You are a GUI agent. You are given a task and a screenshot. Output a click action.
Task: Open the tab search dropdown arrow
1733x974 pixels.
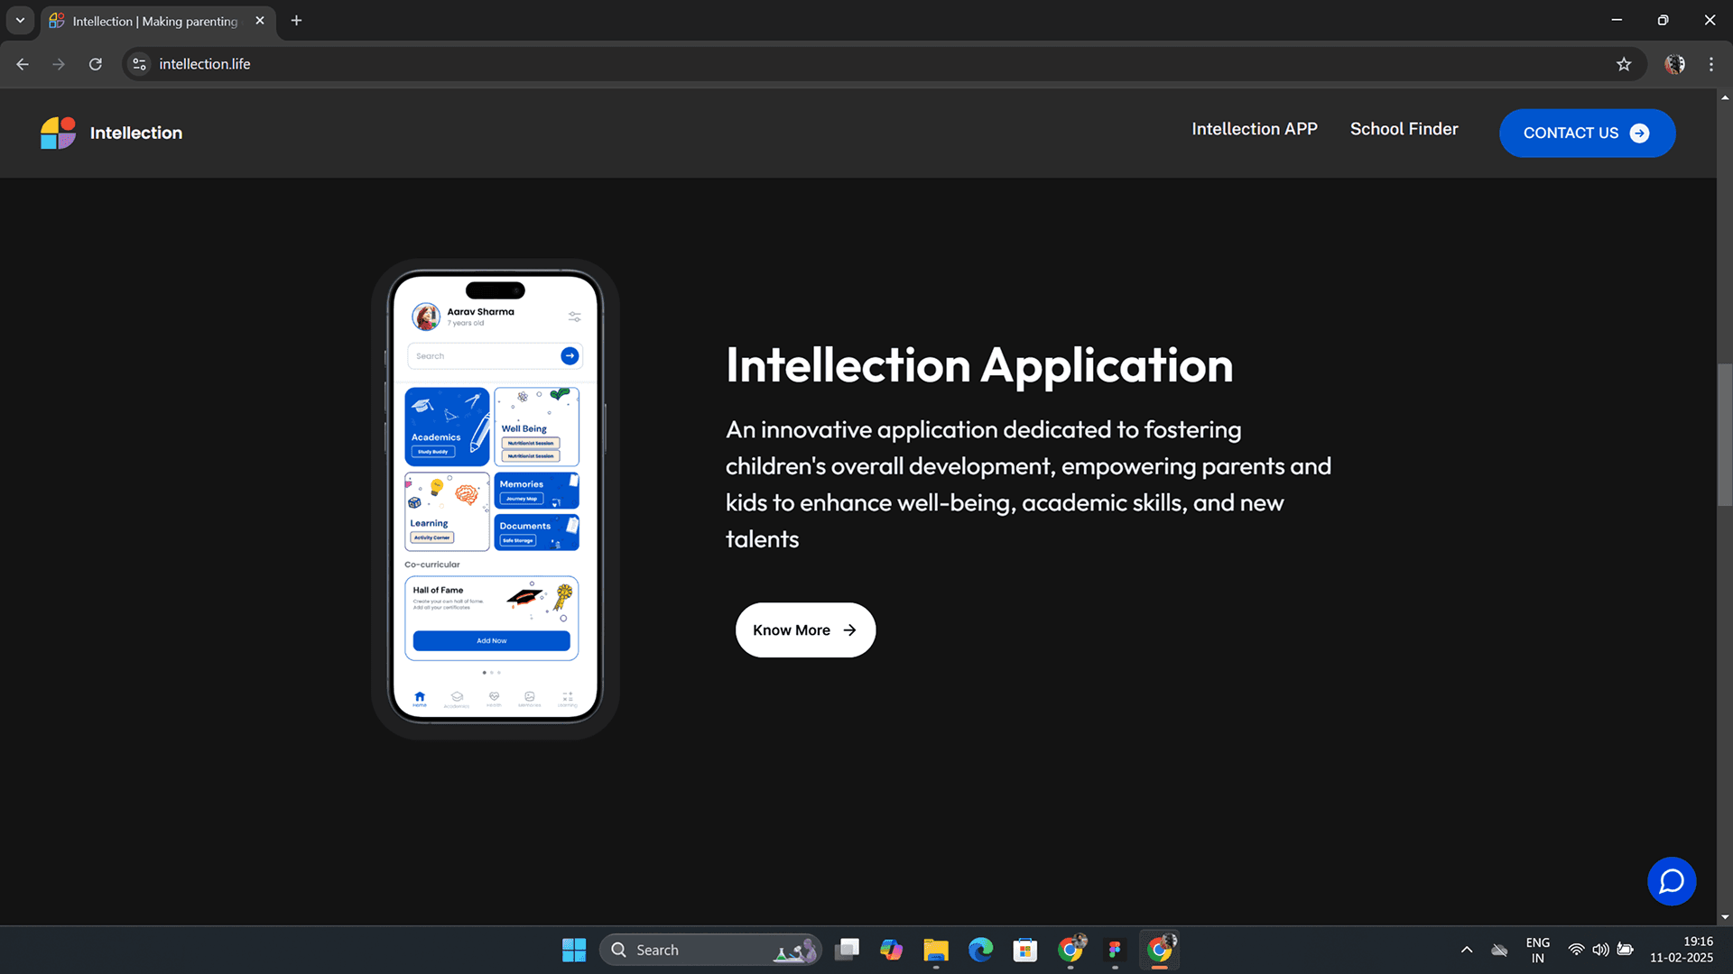[x=20, y=20]
